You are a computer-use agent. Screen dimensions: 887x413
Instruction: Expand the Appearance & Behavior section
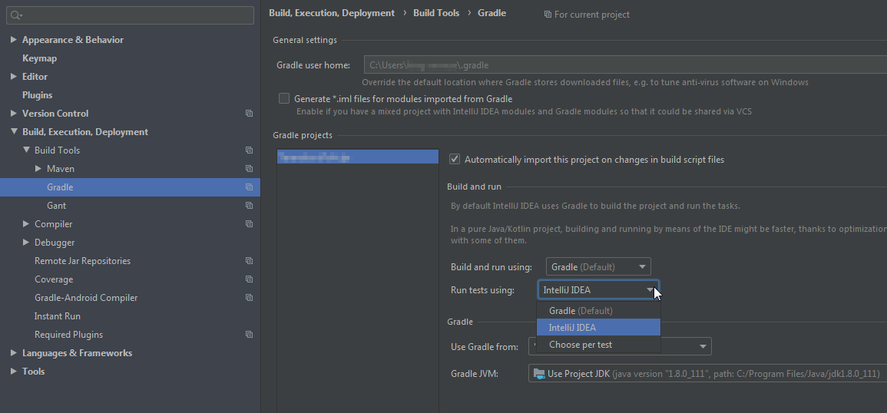point(14,40)
